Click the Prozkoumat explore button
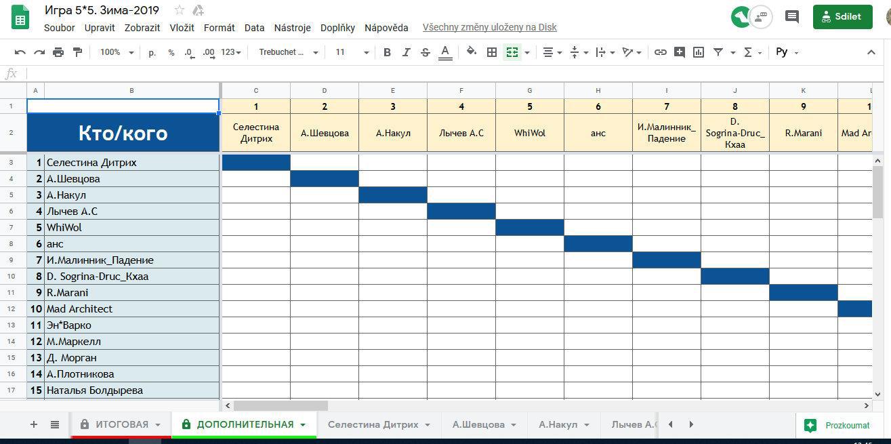 click(839, 425)
